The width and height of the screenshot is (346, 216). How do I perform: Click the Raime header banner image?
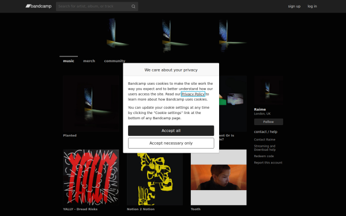point(173,34)
